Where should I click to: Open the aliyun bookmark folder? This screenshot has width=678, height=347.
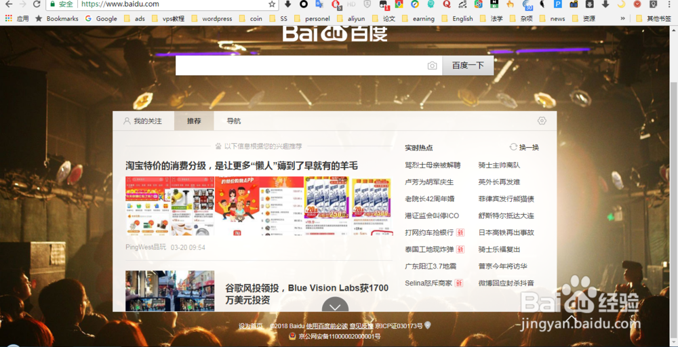[351, 18]
